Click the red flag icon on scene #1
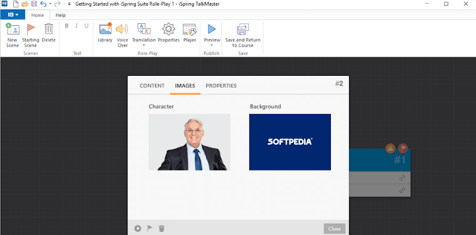This screenshot has height=235, width=476. pos(403,149)
